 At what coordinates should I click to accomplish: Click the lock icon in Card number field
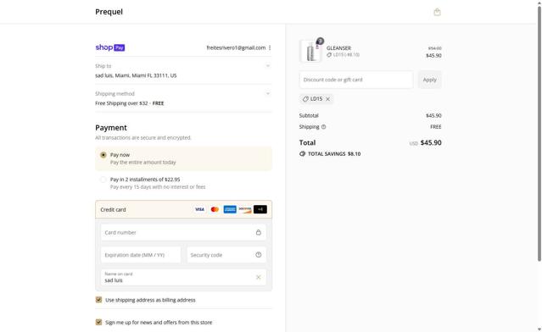[258, 232]
